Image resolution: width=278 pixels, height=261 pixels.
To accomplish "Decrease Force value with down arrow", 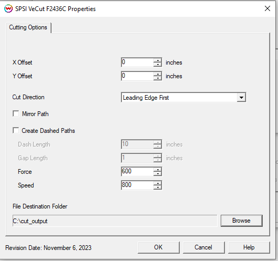I will 158,174.
